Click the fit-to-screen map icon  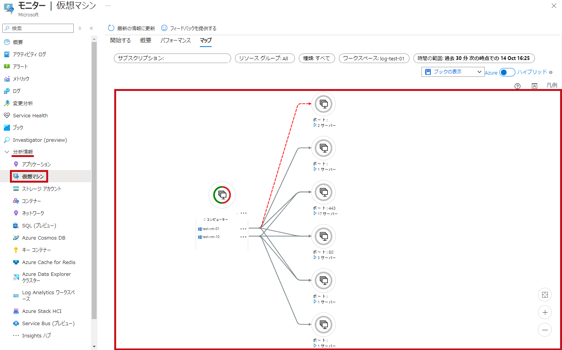click(x=545, y=295)
